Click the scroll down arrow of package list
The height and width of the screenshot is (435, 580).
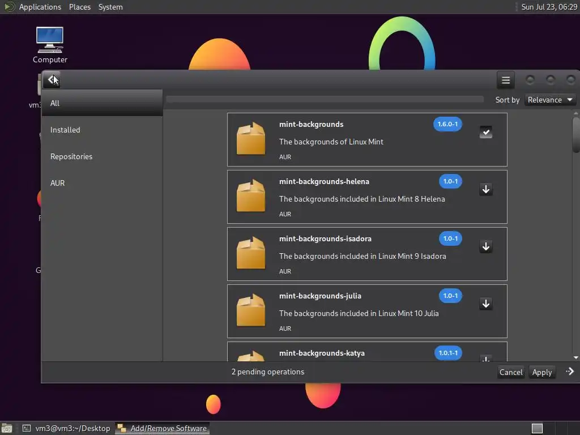[576, 358]
